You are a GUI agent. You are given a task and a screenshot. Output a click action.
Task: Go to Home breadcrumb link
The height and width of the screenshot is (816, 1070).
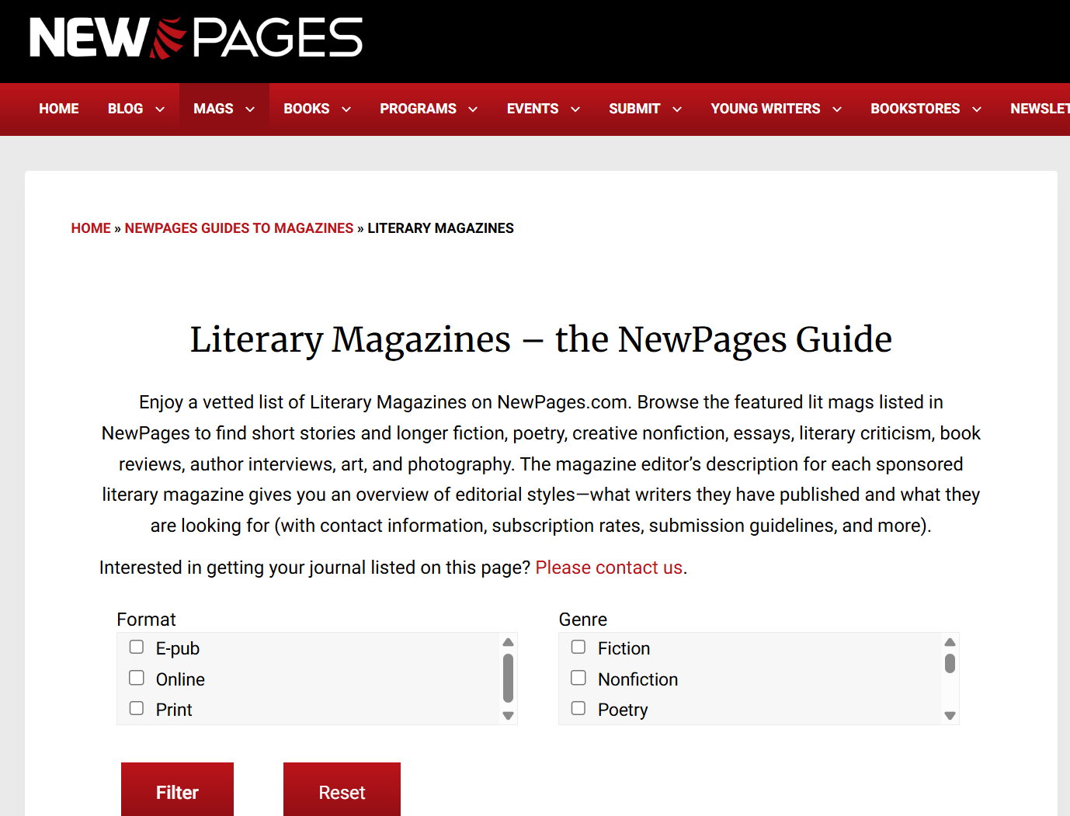point(91,228)
